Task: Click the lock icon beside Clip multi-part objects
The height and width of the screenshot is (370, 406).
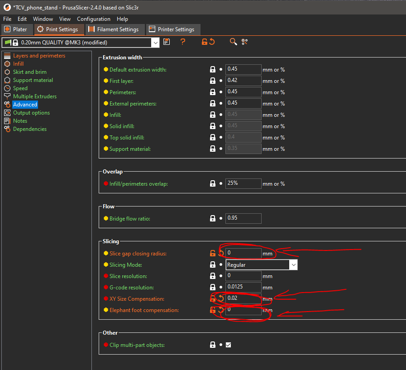Action: pos(213,345)
